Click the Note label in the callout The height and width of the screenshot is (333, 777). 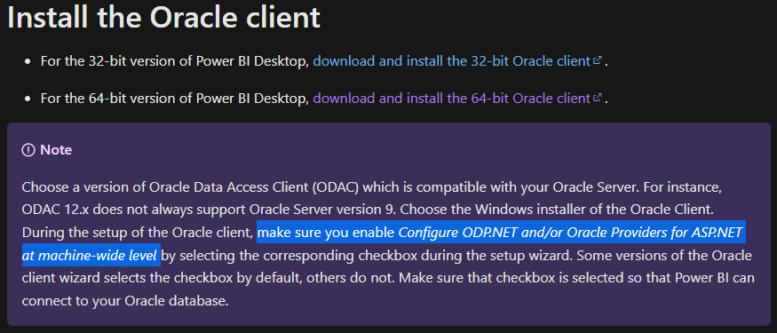(x=56, y=150)
